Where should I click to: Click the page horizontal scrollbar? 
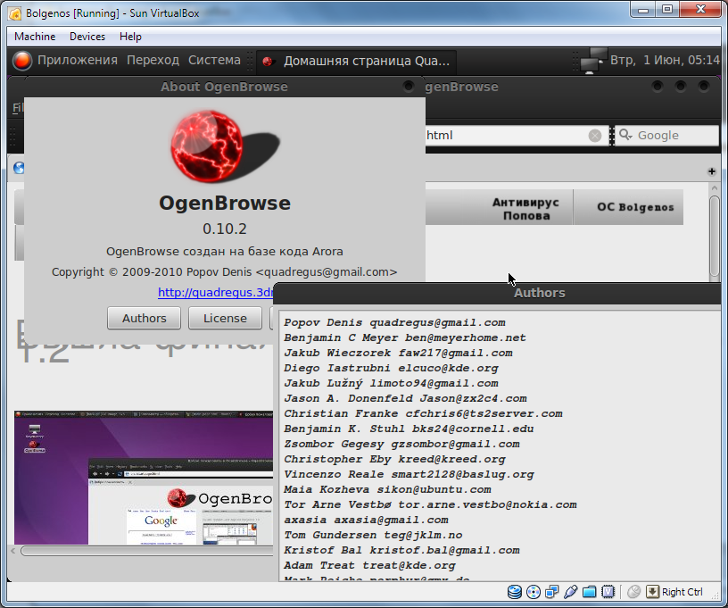click(147, 551)
